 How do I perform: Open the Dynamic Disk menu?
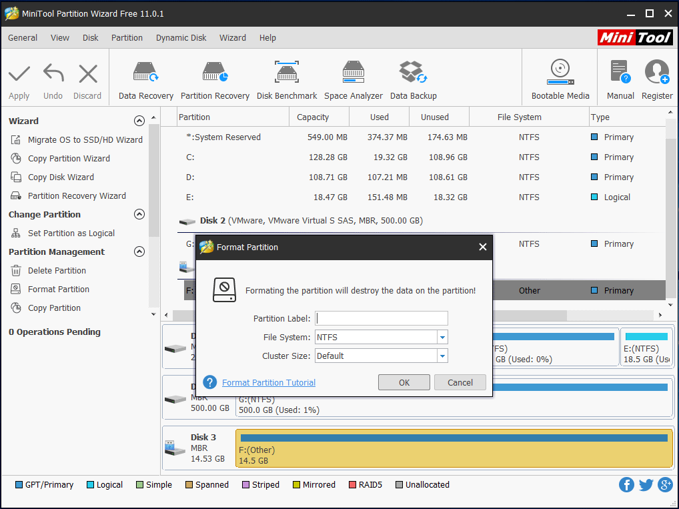(181, 38)
